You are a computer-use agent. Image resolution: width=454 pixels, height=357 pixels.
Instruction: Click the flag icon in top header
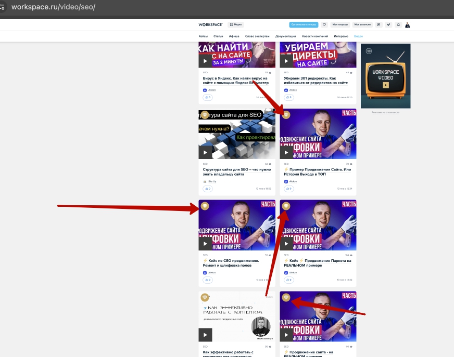[x=379, y=24]
